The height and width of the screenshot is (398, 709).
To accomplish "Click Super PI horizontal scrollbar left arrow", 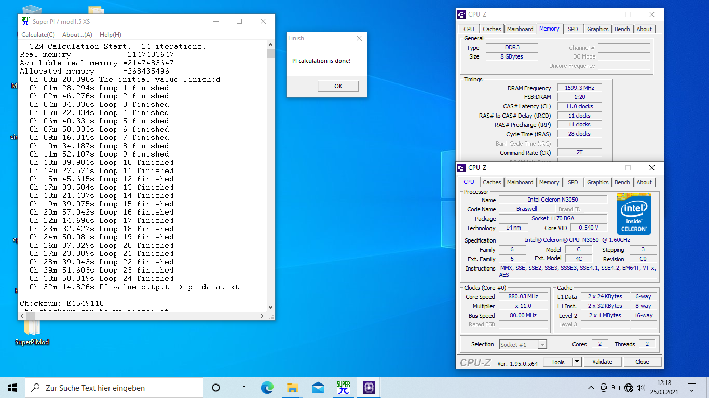I will pyautogui.click(x=22, y=316).
